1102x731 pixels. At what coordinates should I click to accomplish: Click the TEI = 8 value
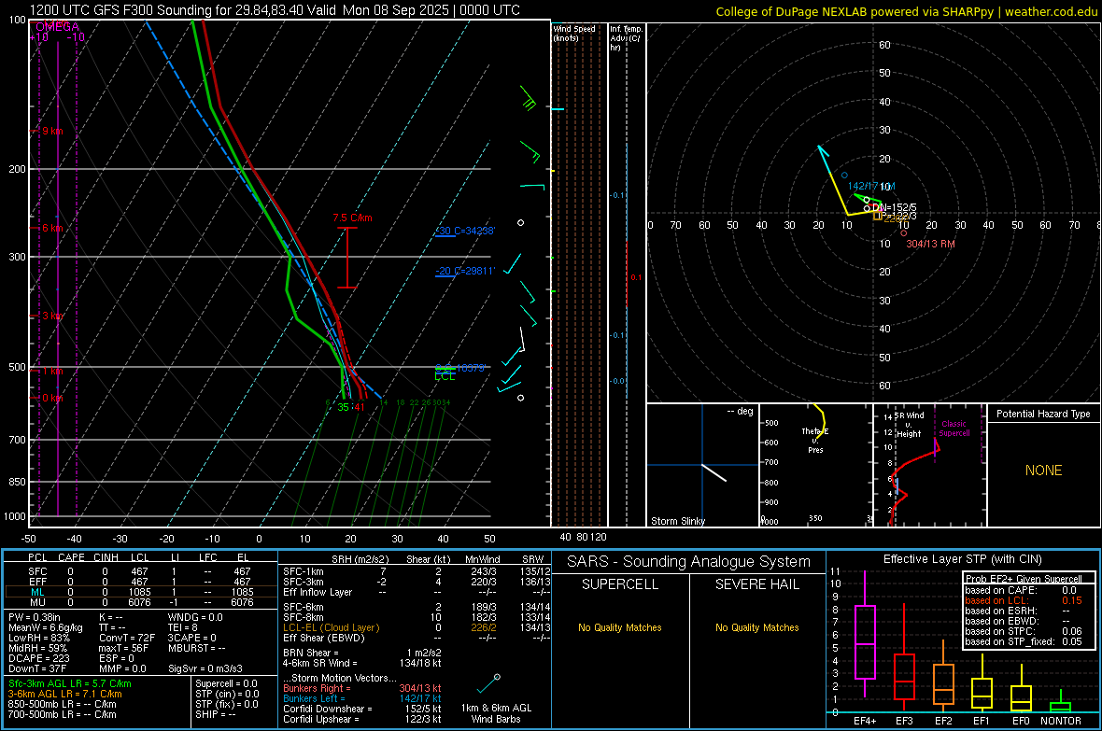(x=183, y=627)
